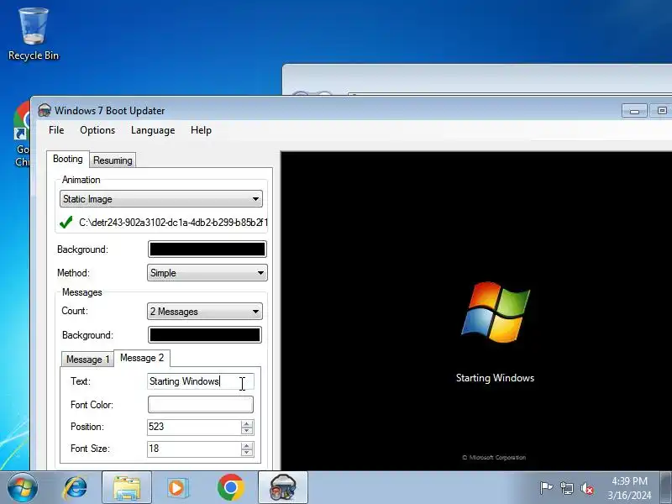Click the Microsoft Corporation copyright preview text
Image resolution: width=672 pixels, height=504 pixels.
point(494,458)
